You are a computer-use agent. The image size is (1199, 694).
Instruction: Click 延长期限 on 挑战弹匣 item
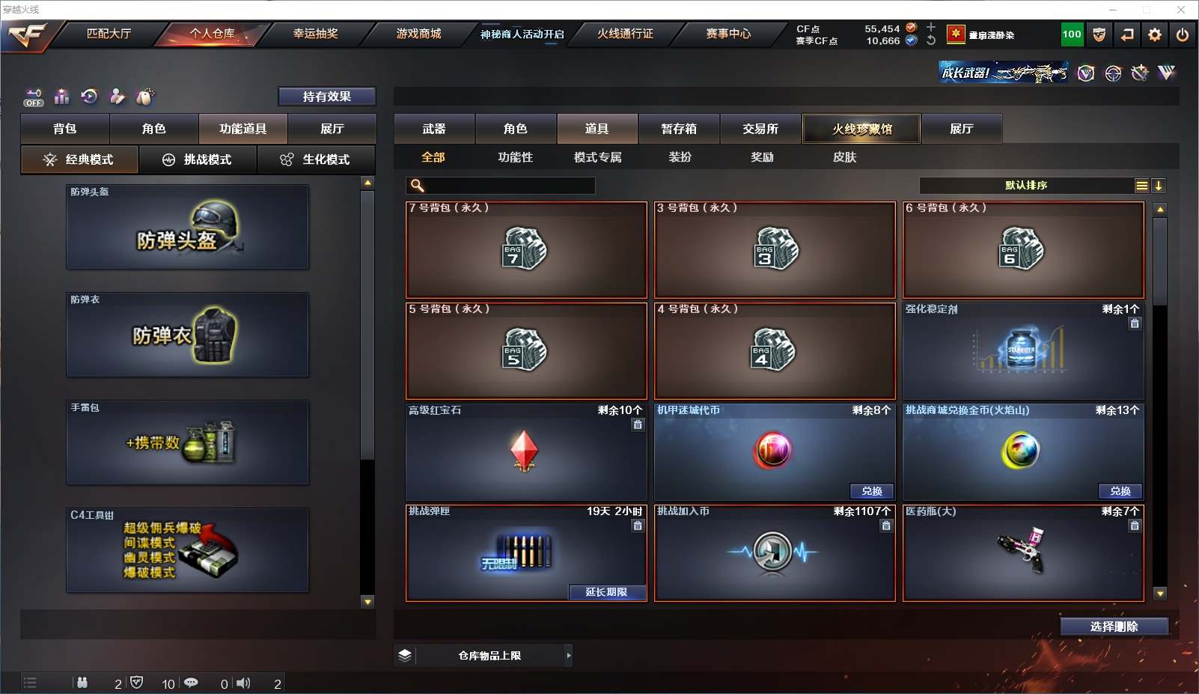[606, 592]
